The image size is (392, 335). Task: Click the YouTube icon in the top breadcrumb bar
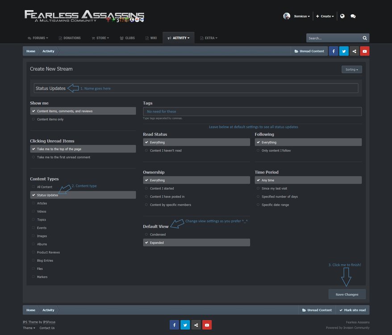tap(365, 51)
